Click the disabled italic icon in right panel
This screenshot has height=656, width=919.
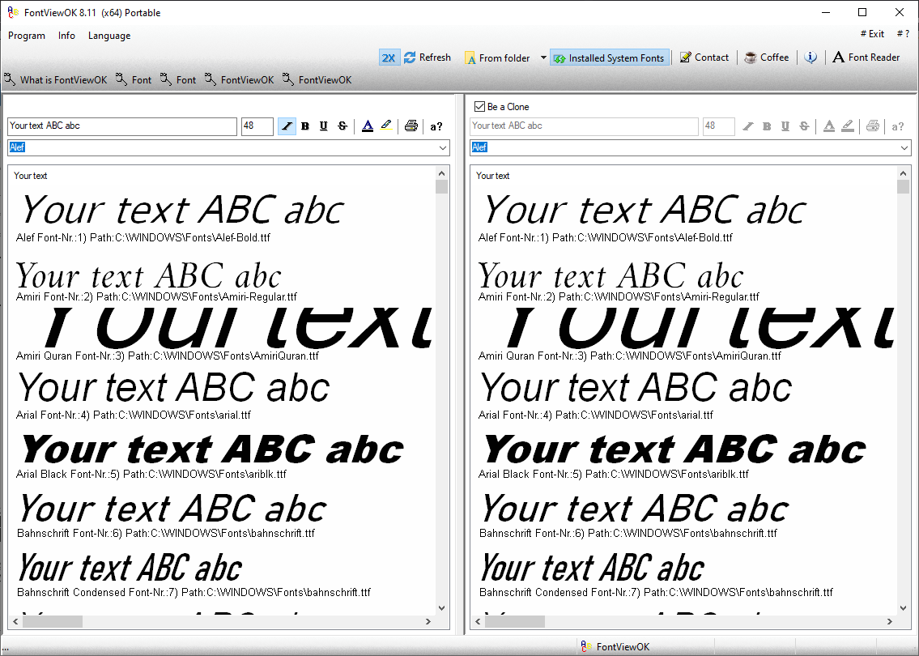(x=748, y=126)
